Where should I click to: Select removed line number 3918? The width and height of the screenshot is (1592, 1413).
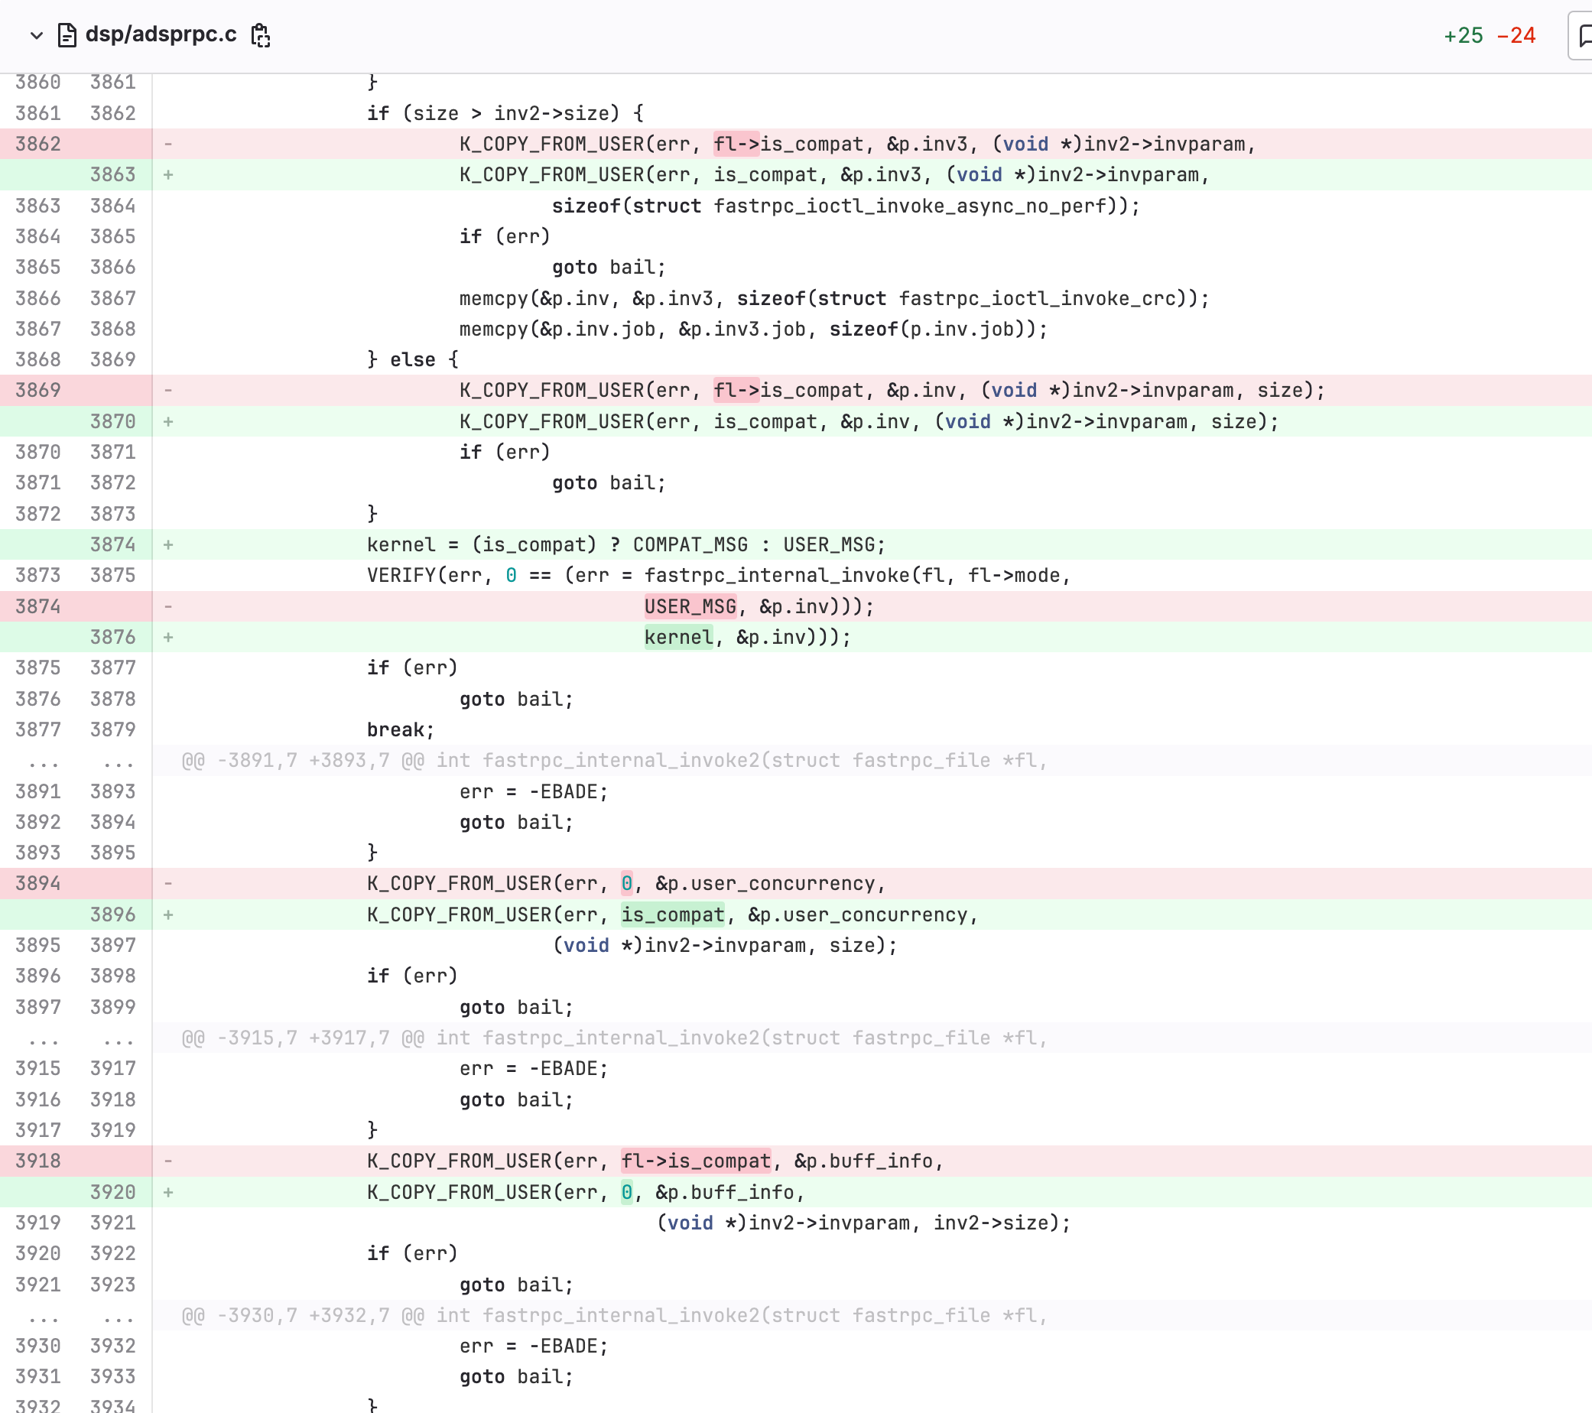tap(38, 1161)
